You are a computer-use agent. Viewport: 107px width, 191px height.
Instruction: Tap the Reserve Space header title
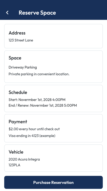click(37, 13)
